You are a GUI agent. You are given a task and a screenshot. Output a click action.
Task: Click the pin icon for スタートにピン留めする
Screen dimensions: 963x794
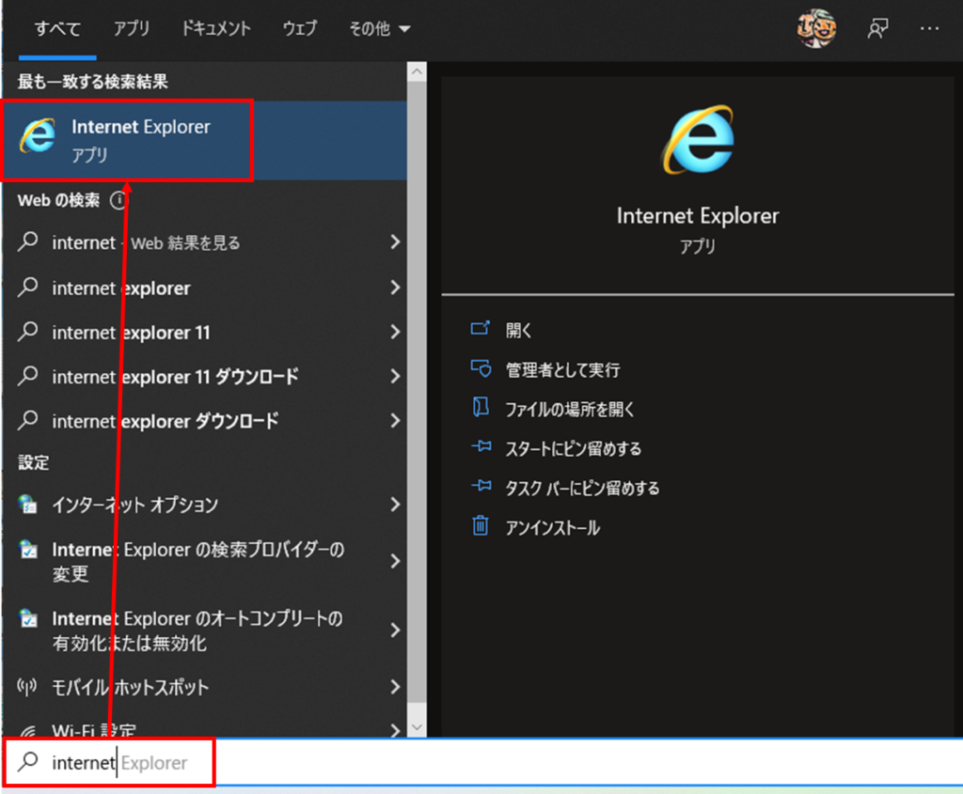[x=481, y=446]
